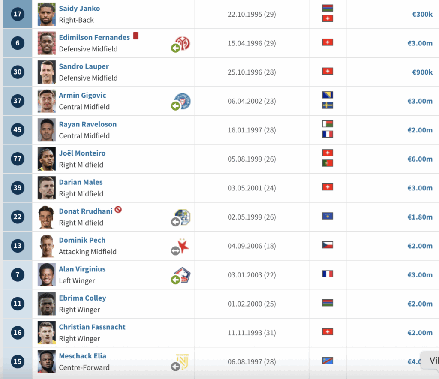Click the Mainz club crest beside Edimilson Fernandes
This screenshot has height=379, width=439.
click(x=183, y=43)
